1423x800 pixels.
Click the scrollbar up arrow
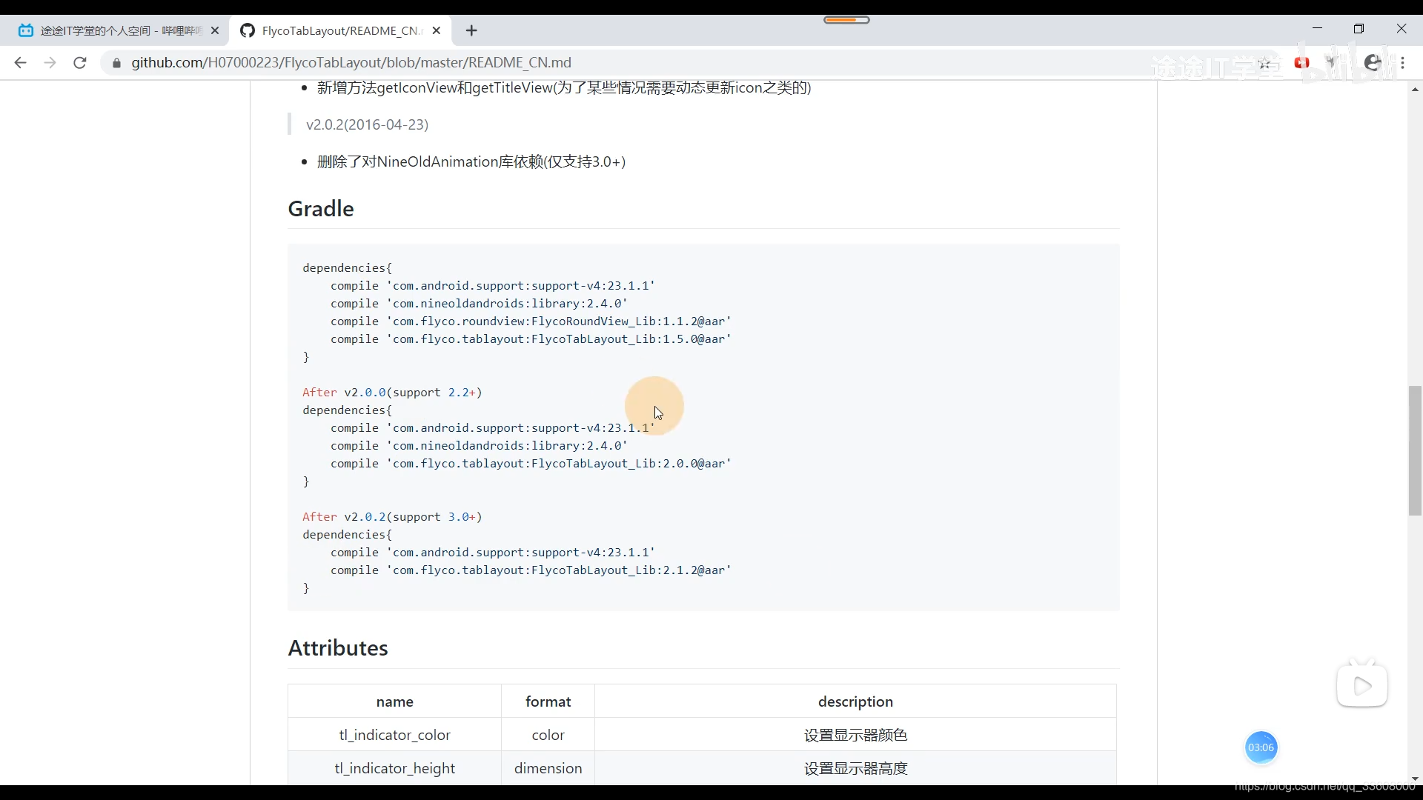pos(1415,89)
